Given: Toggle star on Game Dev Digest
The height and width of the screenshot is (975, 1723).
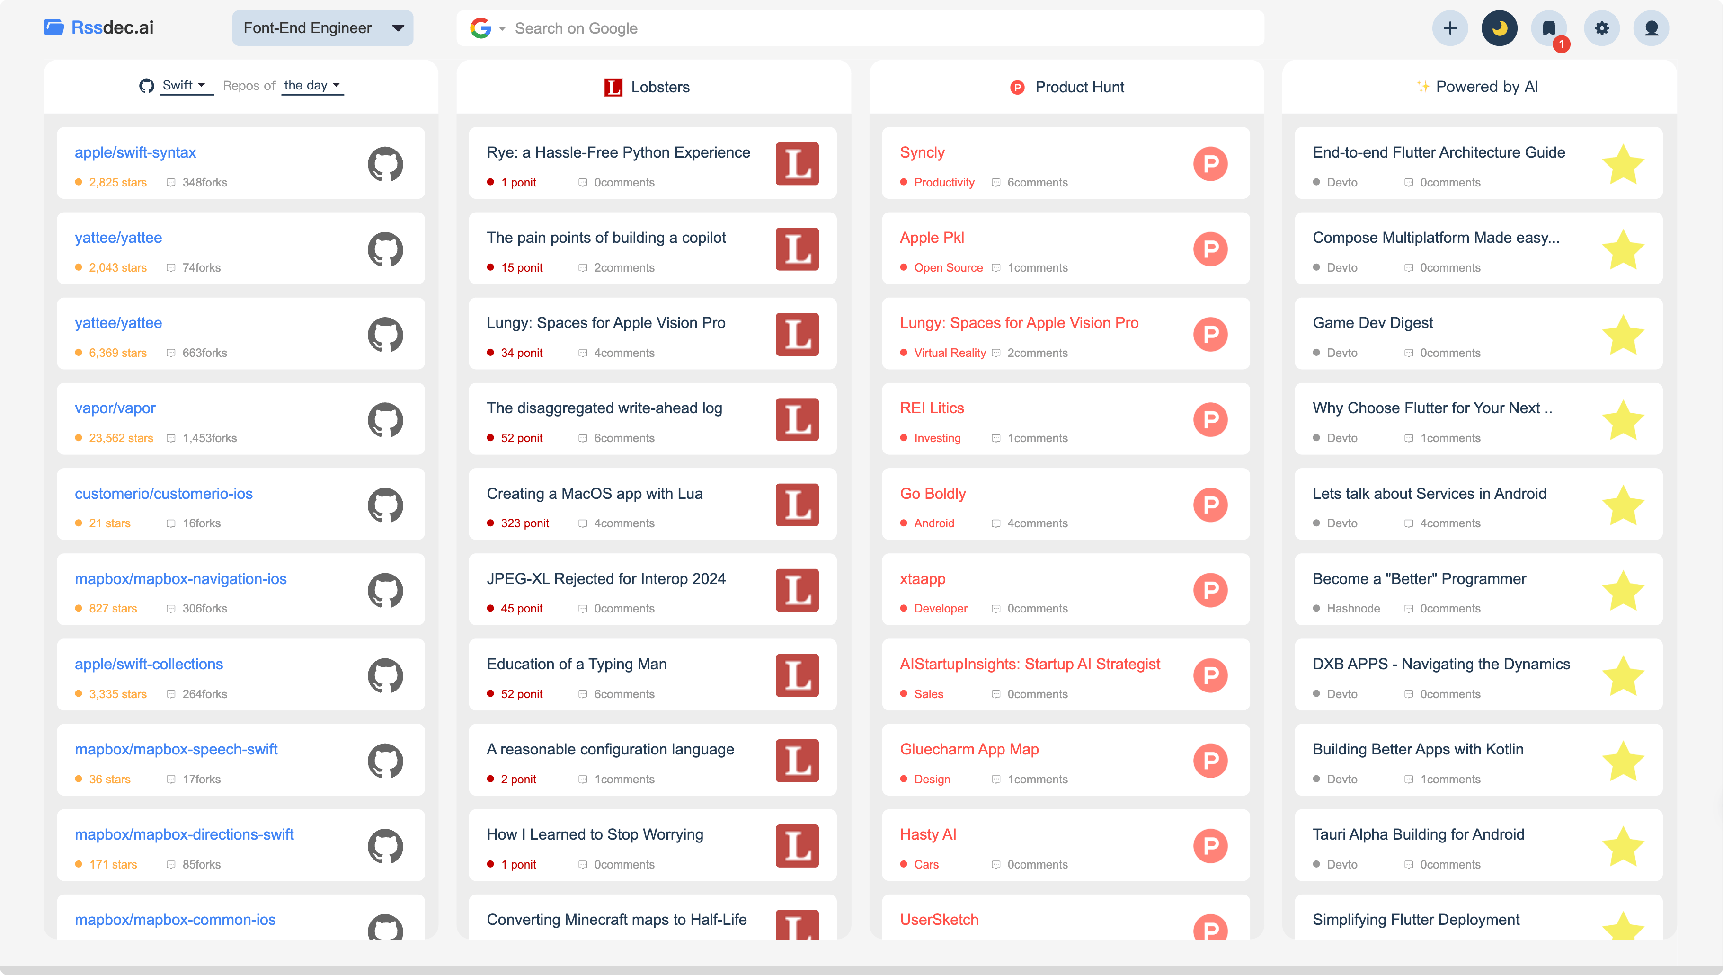Looking at the screenshot, I should pos(1623,335).
